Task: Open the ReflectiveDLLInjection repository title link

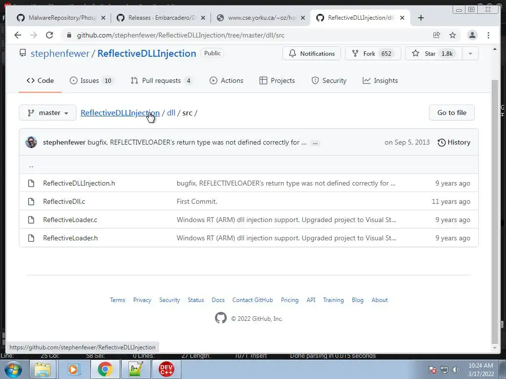Action: point(146,53)
